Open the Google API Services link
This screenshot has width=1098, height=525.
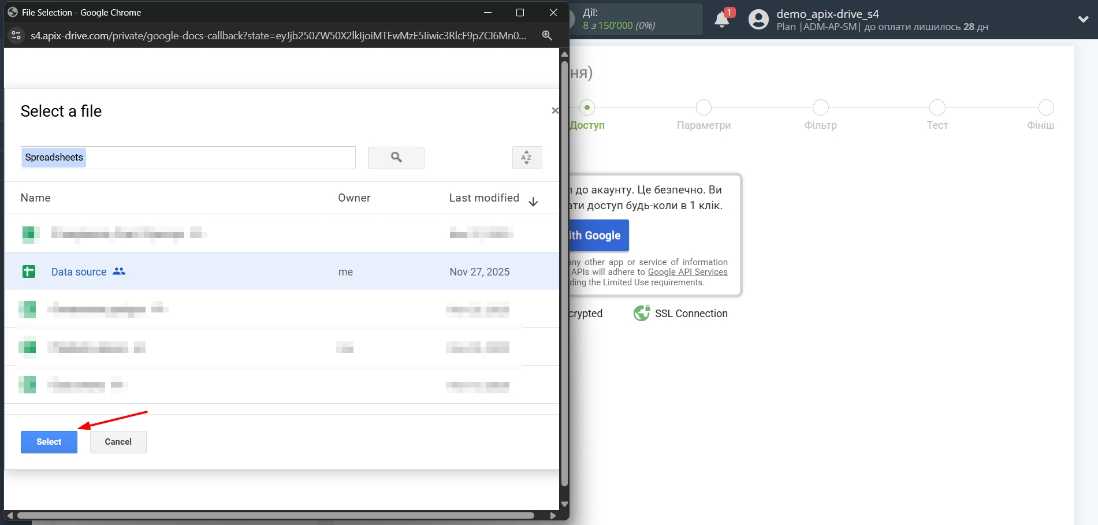click(x=687, y=271)
